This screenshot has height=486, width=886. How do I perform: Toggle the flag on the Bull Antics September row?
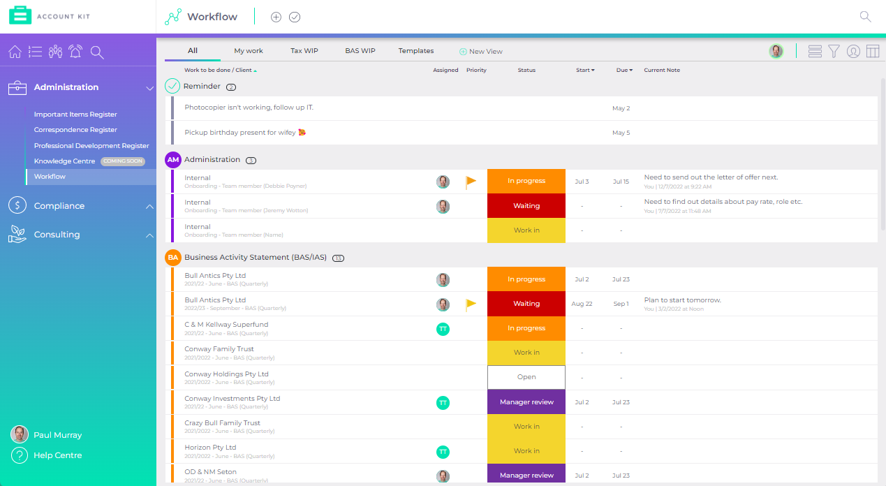(x=471, y=304)
